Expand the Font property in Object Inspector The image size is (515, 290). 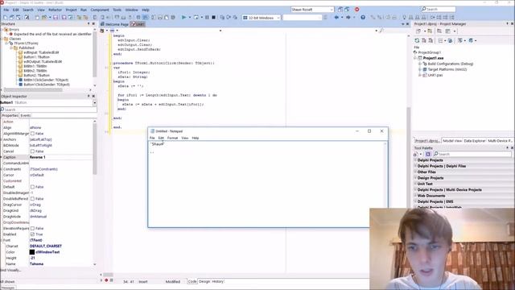pyautogui.click(x=2, y=240)
